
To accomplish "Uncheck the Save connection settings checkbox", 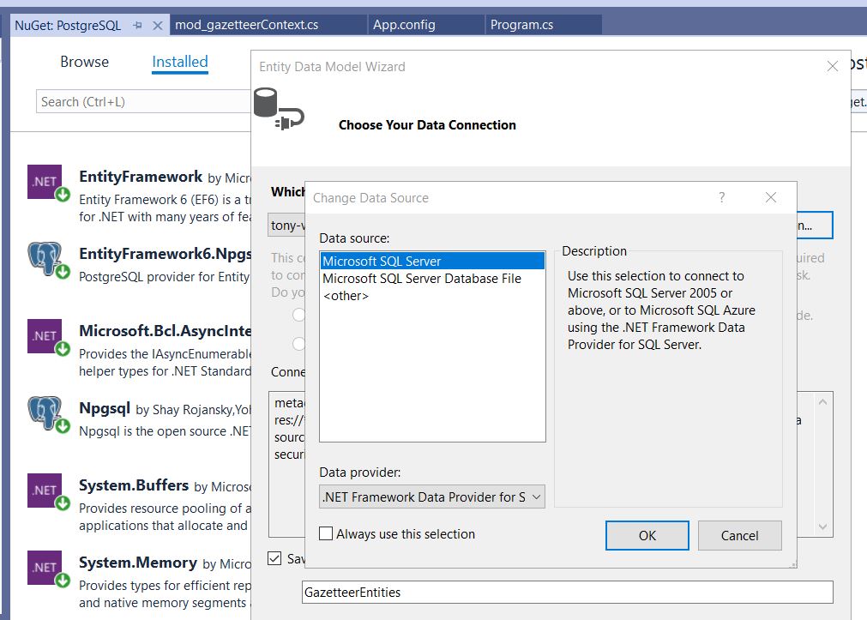I will click(274, 558).
